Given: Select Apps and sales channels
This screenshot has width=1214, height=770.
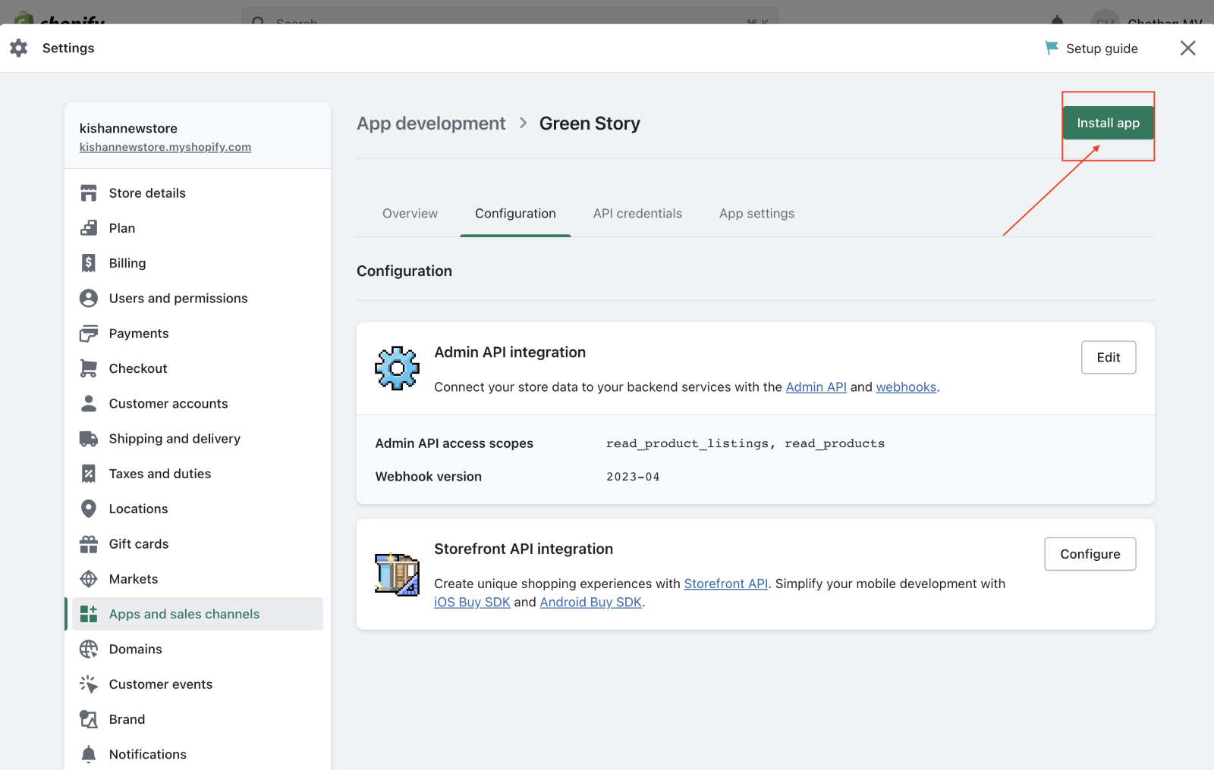Looking at the screenshot, I should tap(197, 614).
